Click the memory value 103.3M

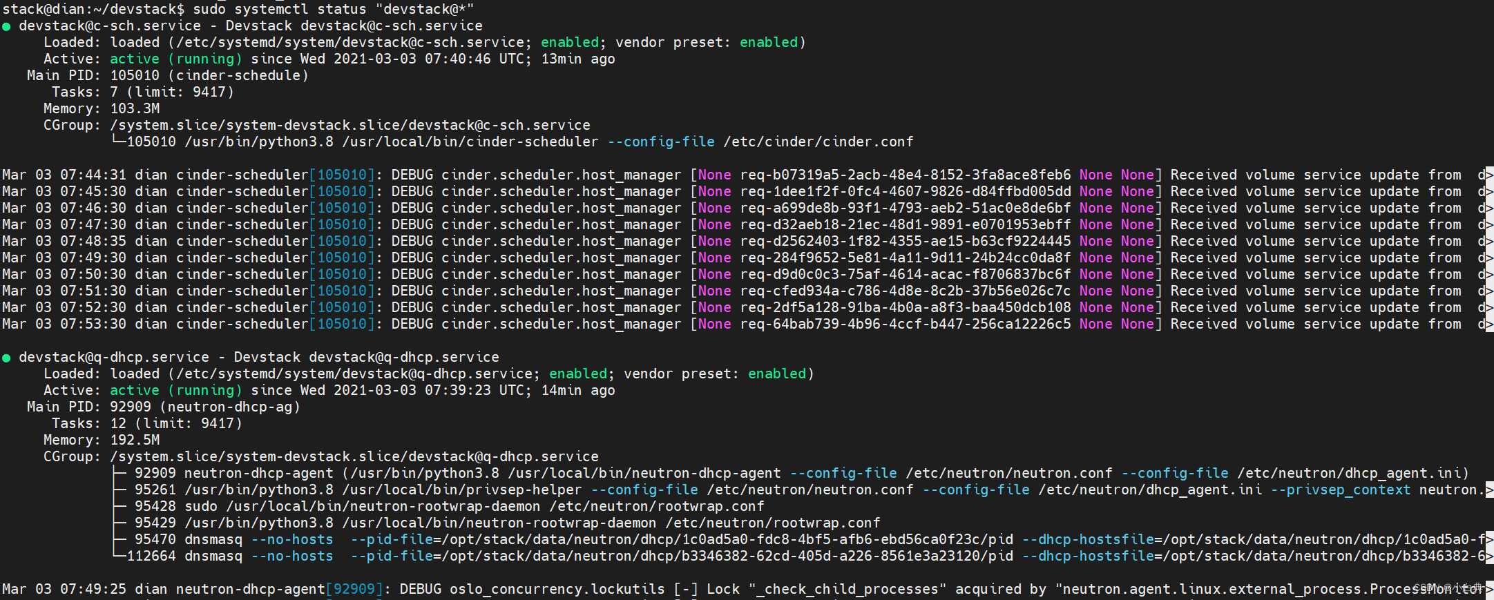(135, 109)
